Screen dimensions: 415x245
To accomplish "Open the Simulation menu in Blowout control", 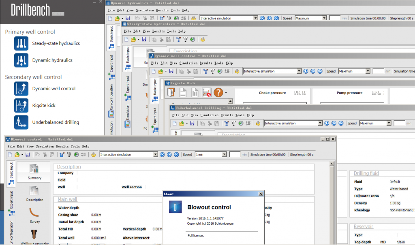I will tap(45, 146).
